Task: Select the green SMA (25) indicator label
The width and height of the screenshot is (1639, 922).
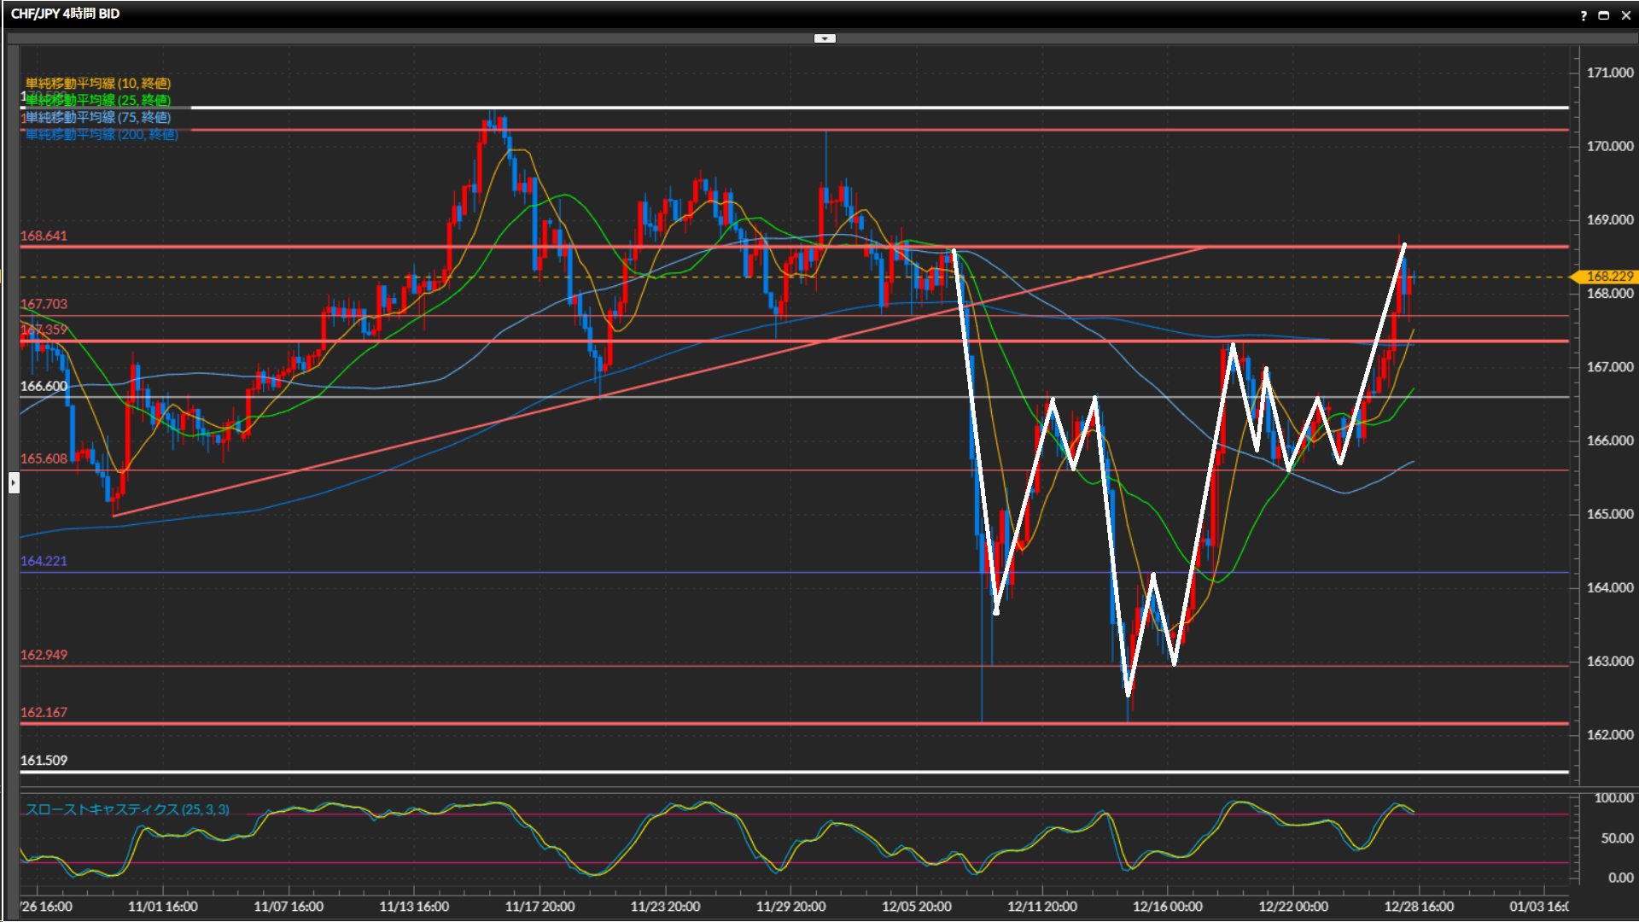Action: tap(97, 100)
